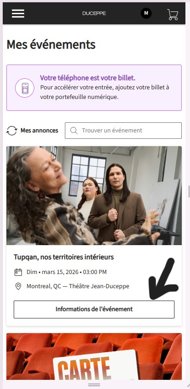Open the shopping cart

[173, 14]
